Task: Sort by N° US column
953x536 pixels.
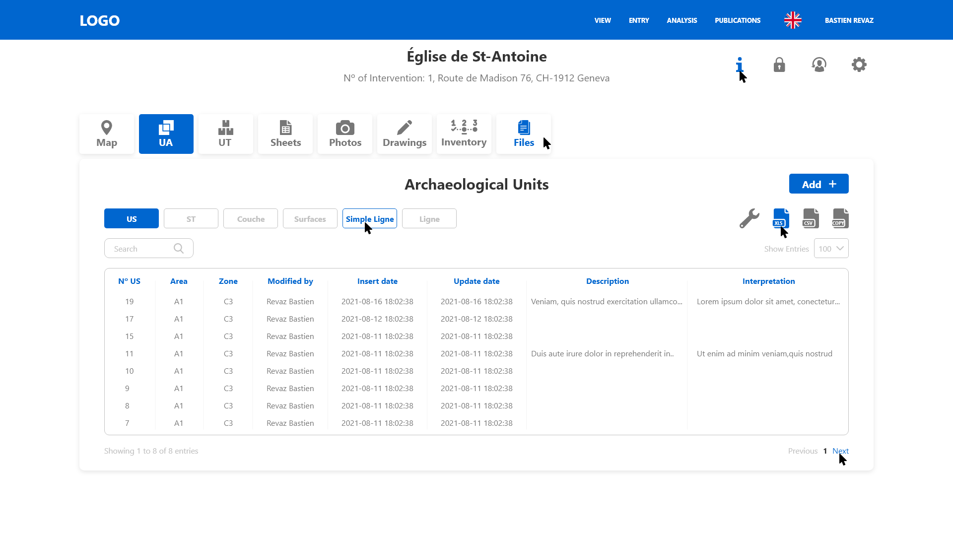Action: [x=129, y=281]
